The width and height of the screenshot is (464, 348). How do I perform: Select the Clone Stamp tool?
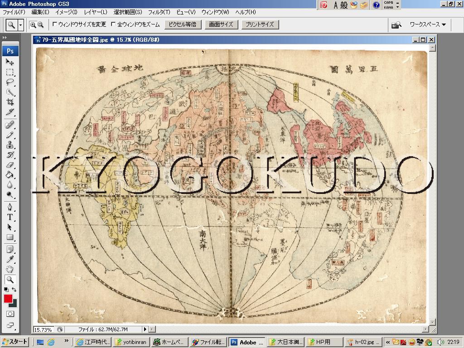point(10,145)
